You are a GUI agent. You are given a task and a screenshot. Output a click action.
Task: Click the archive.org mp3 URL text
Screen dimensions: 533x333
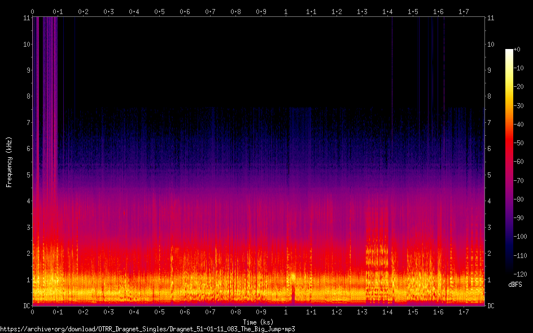pyautogui.click(x=147, y=328)
